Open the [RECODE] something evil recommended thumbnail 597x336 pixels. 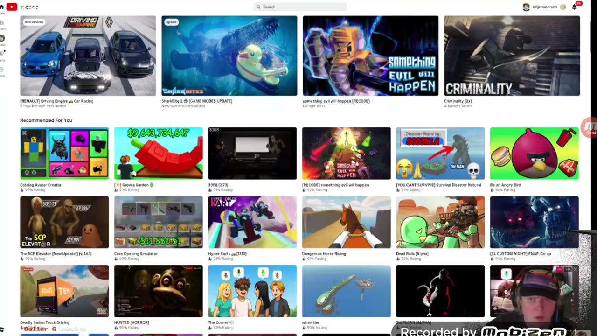point(347,154)
